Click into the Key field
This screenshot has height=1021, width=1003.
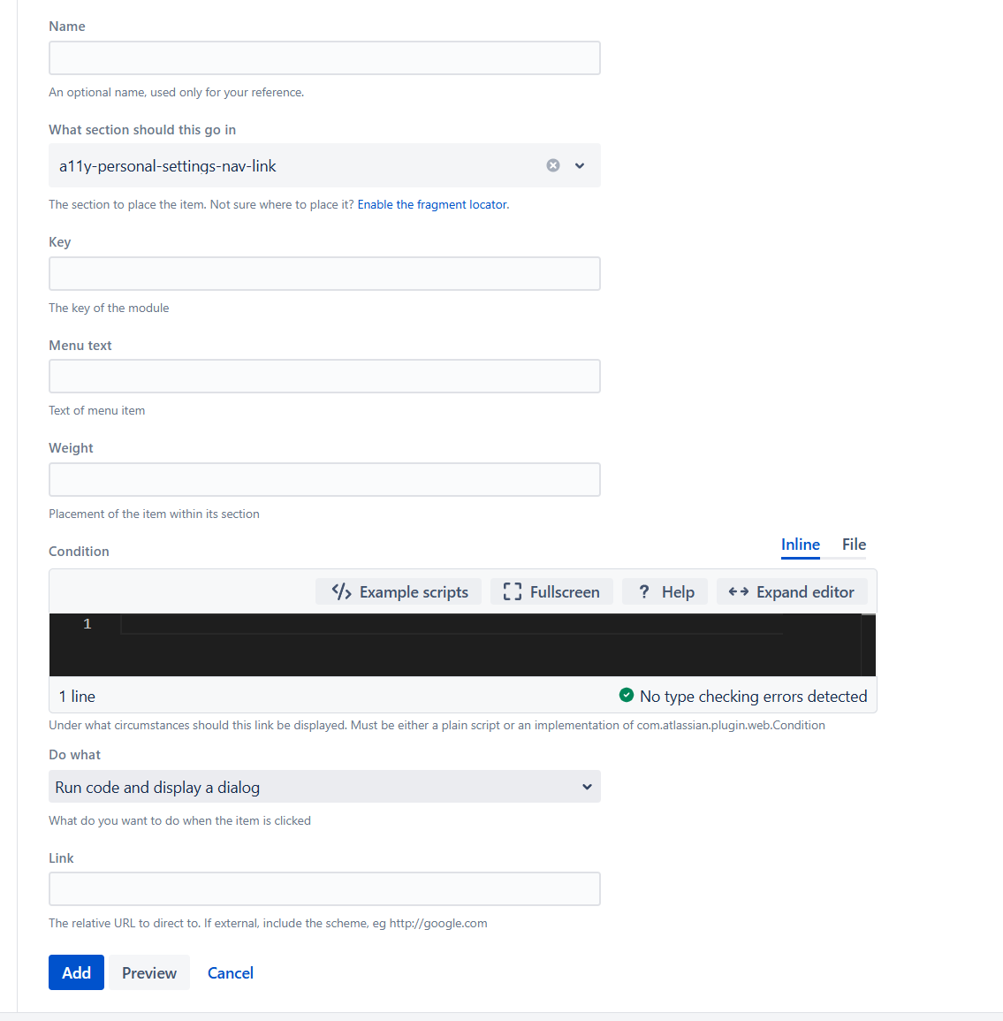coord(324,274)
